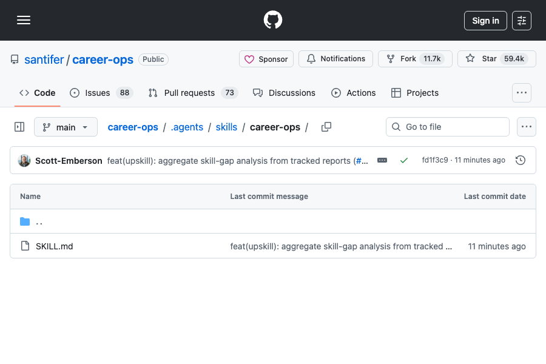Click the SKILL.md file icon

(25, 246)
